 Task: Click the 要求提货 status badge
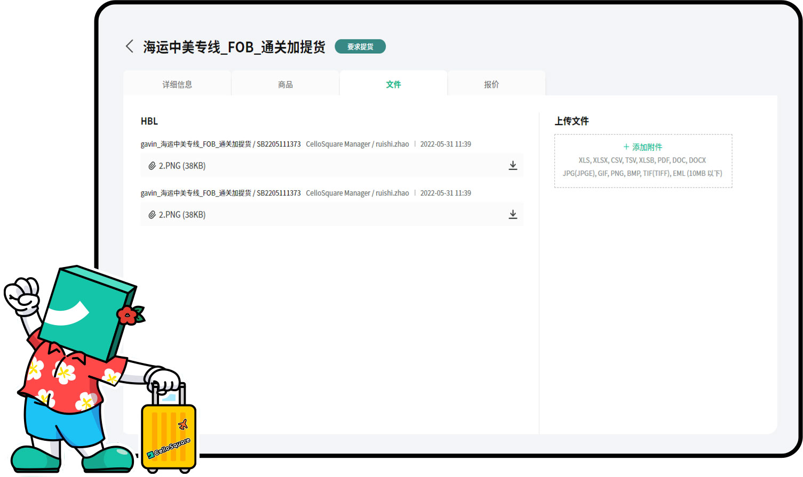(360, 47)
